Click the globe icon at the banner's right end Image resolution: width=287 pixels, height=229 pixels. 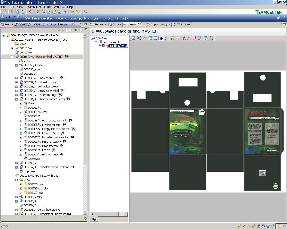click(278, 17)
